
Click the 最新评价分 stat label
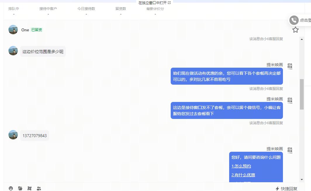(x=155, y=9)
